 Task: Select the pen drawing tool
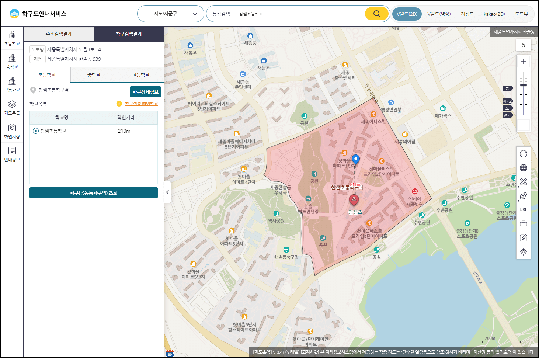pos(524,196)
